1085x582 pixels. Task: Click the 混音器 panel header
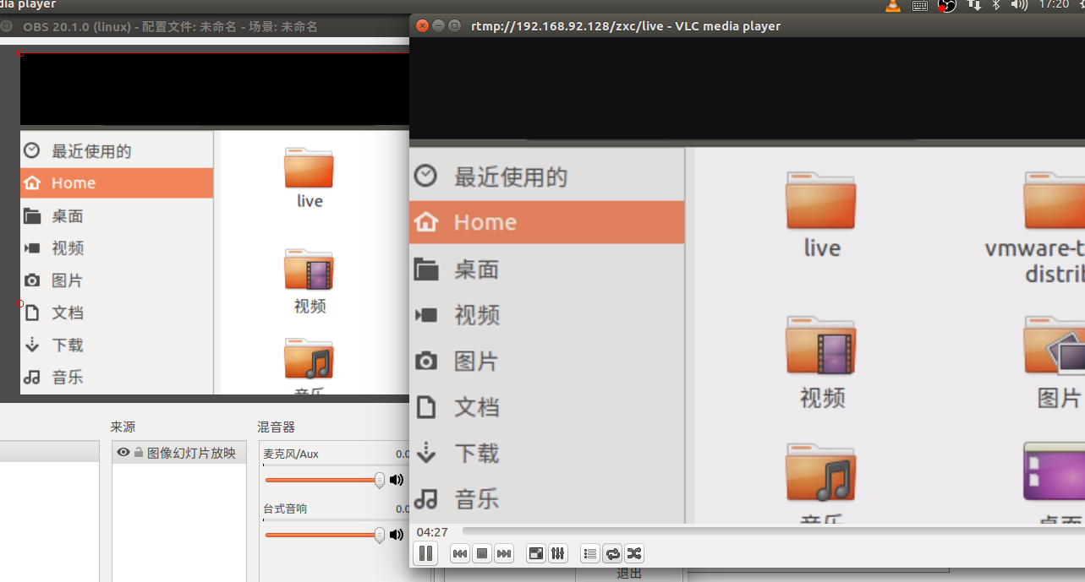277,427
